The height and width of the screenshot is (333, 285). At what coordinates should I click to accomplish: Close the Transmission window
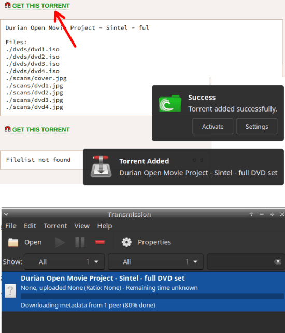click(282, 214)
